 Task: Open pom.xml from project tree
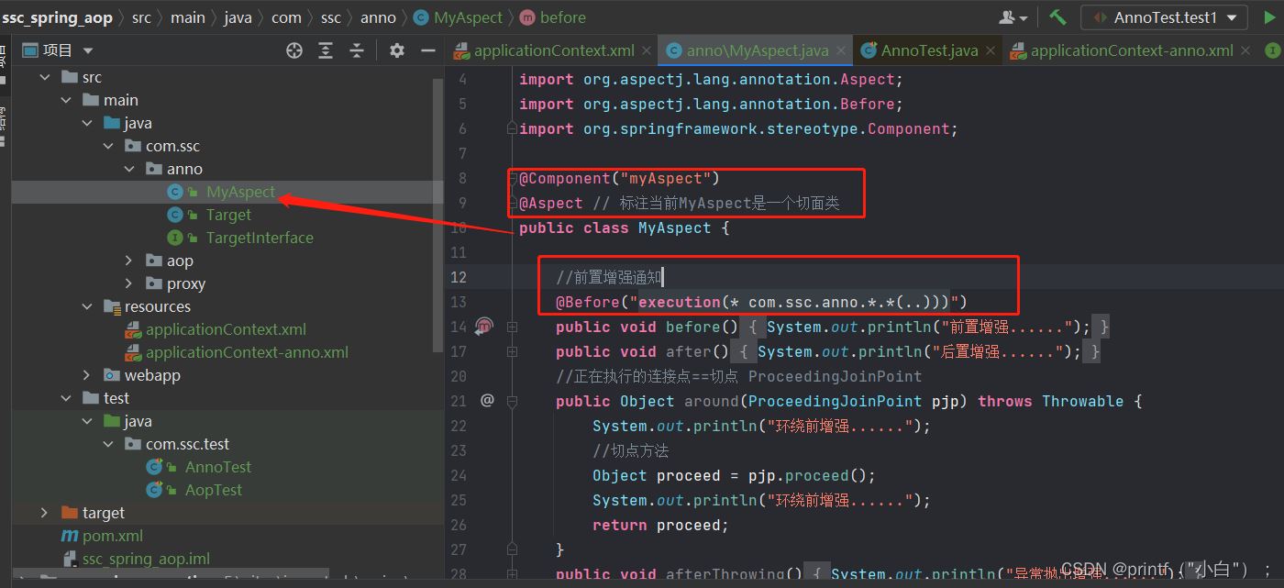[x=113, y=536]
